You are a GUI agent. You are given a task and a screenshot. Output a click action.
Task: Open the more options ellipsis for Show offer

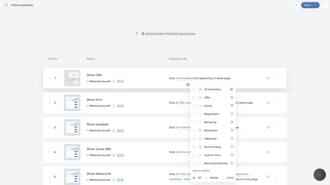[x=276, y=78]
